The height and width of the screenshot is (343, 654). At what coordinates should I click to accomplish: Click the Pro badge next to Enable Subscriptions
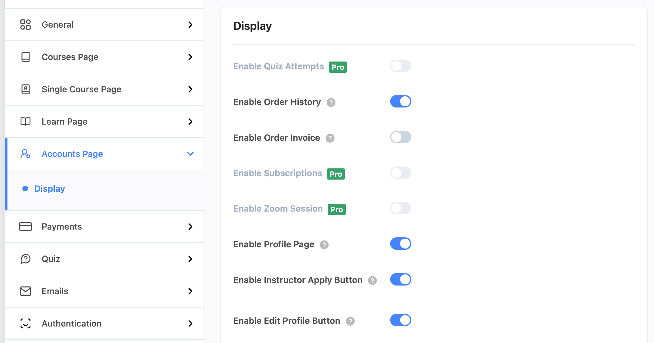tap(336, 174)
